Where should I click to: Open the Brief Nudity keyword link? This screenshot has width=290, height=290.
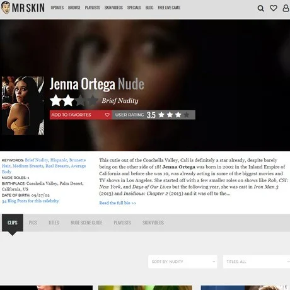tap(37, 160)
